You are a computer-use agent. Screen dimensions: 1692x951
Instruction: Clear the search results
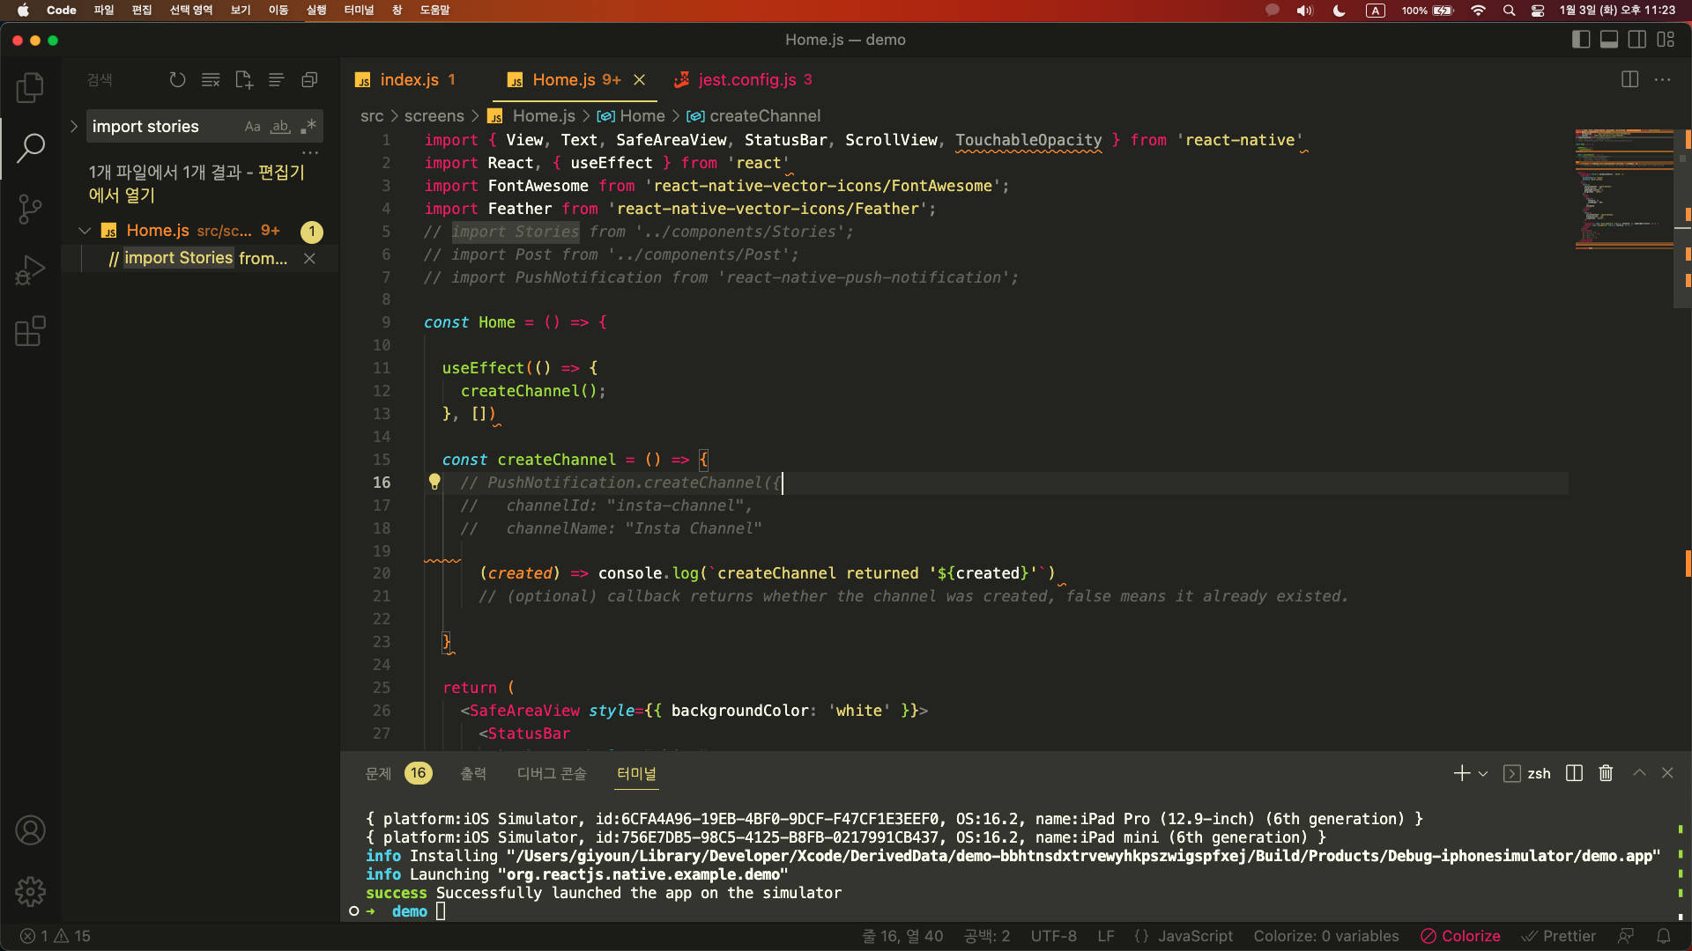pos(211,80)
